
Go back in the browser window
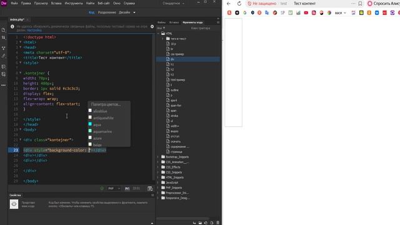point(229,4)
